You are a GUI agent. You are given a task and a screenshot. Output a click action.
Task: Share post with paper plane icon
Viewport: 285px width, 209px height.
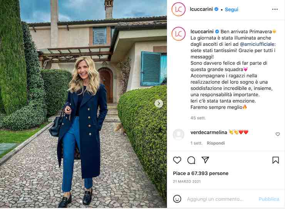[205, 160]
